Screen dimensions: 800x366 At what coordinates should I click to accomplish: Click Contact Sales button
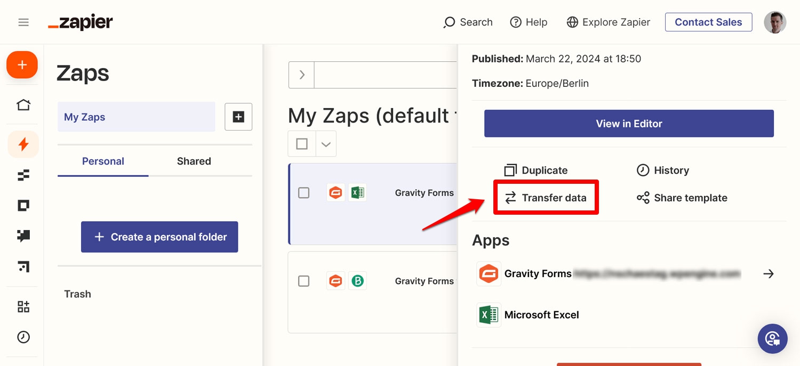coord(708,22)
